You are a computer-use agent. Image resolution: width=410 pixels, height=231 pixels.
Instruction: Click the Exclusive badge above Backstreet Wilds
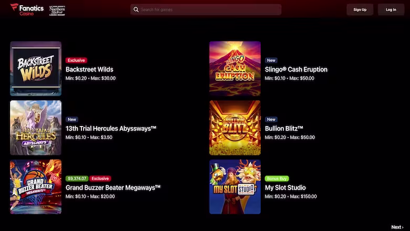click(x=76, y=60)
